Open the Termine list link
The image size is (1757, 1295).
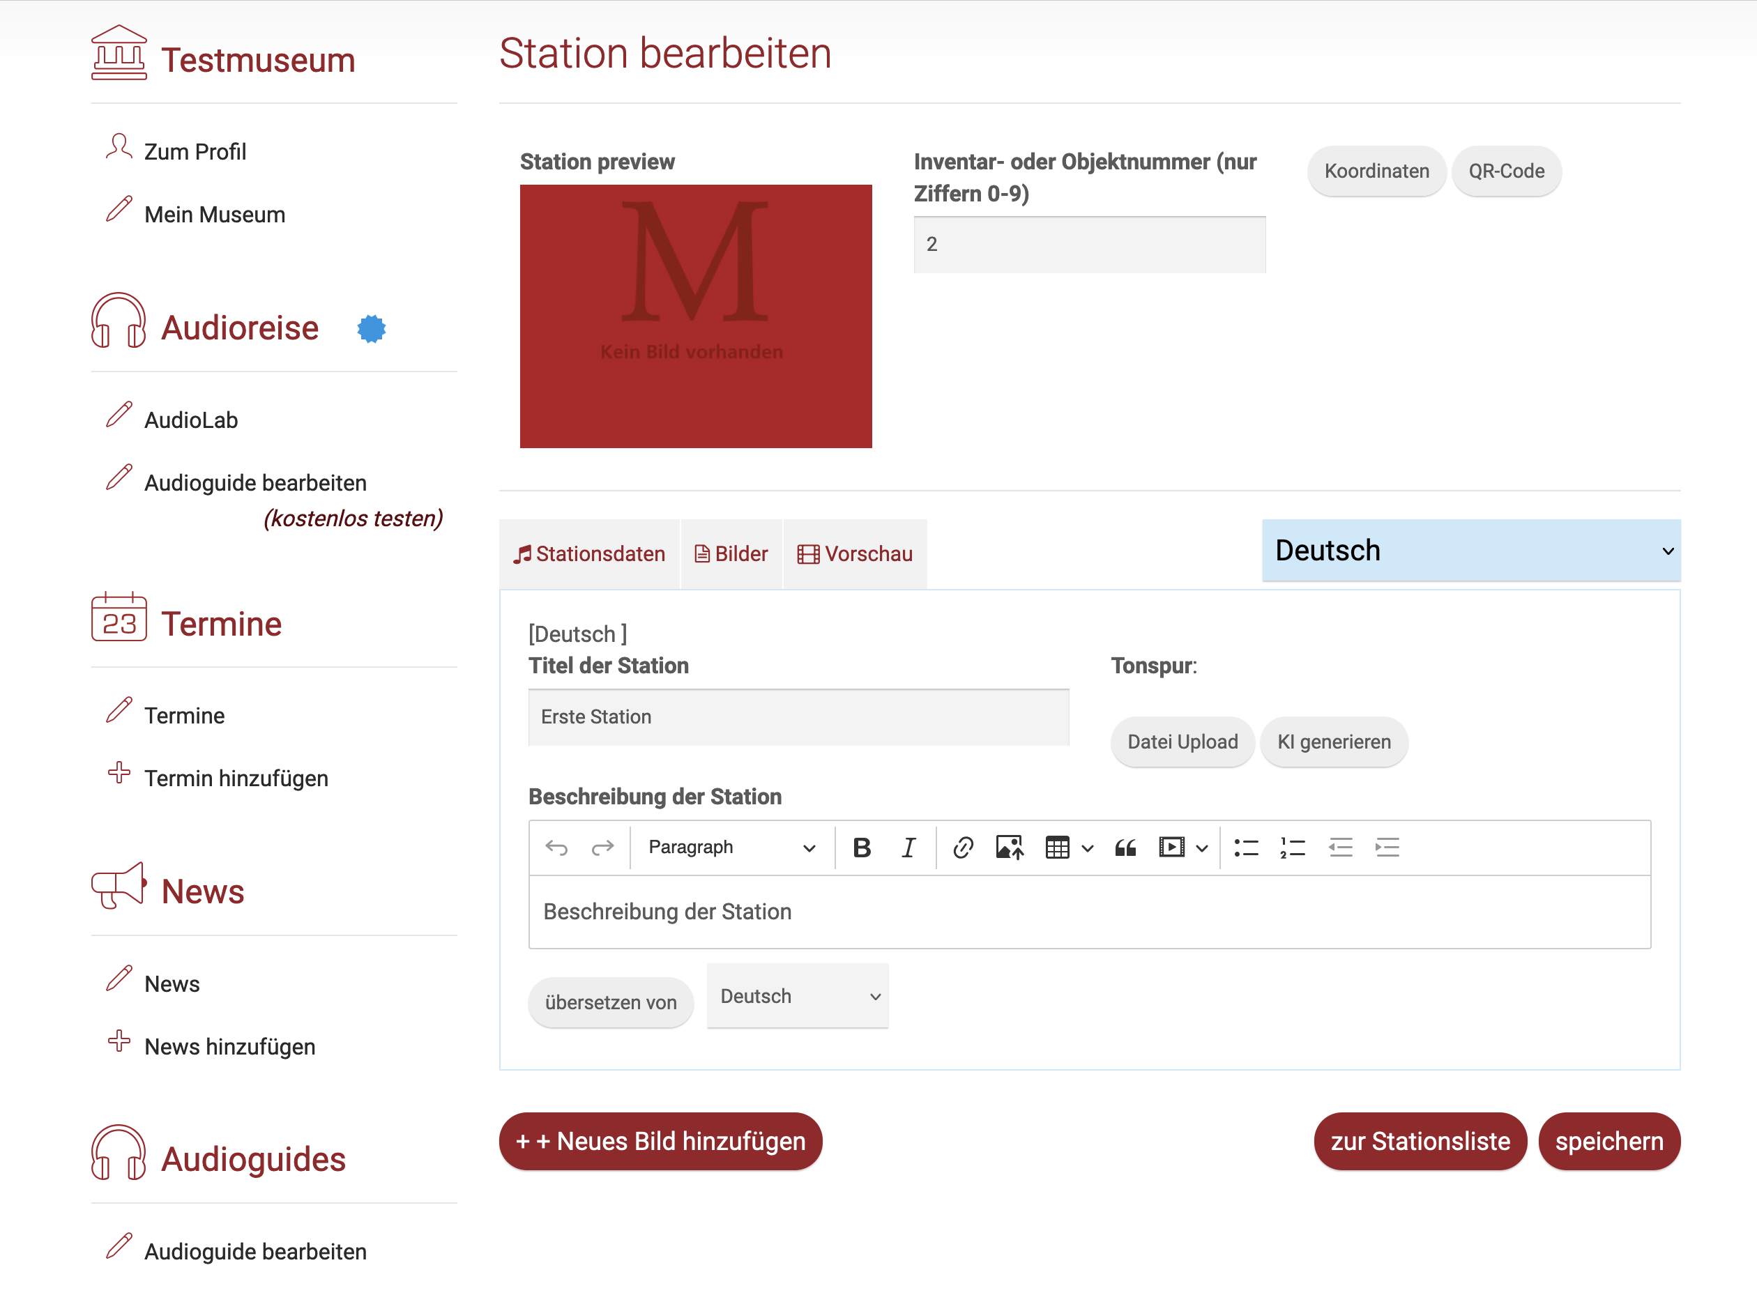(x=184, y=716)
